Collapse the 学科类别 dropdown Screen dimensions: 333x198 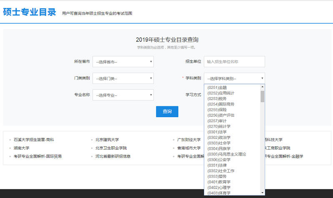point(234,78)
